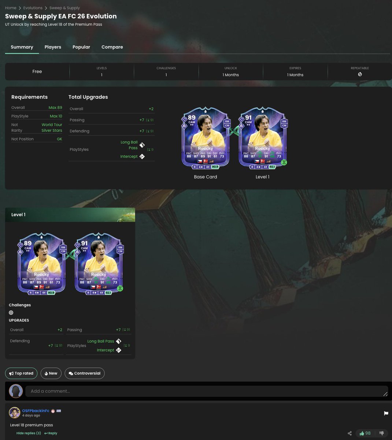
Task: Open the Base Card Rosicky 89 card
Action: tap(206, 138)
